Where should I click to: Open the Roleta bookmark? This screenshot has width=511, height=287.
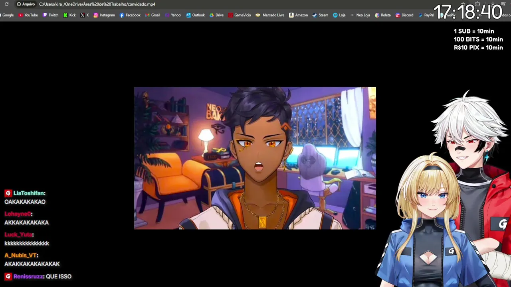pos(382,15)
